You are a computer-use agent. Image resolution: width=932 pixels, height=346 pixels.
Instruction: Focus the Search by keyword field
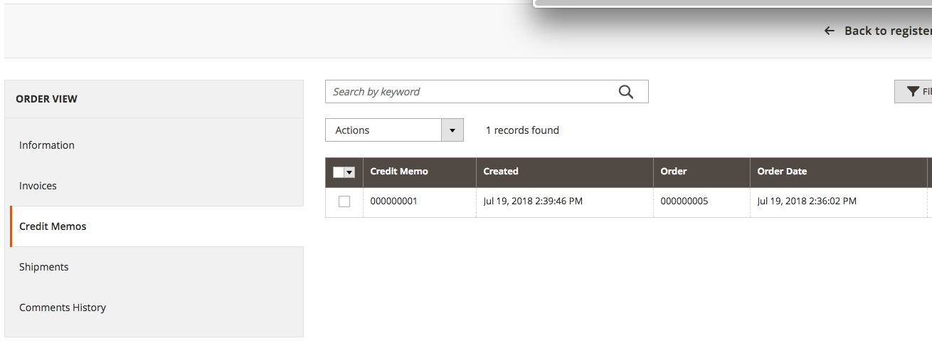click(x=470, y=92)
